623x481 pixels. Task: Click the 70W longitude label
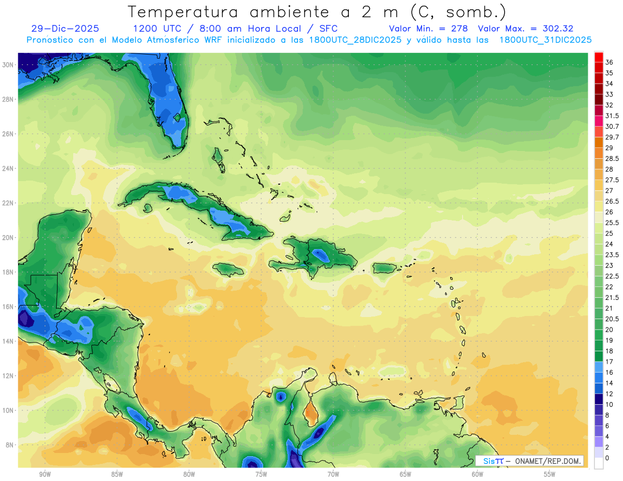[x=333, y=474]
